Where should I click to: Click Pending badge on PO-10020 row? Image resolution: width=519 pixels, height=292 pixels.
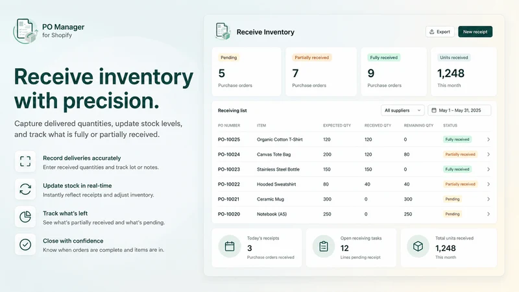[x=452, y=214]
